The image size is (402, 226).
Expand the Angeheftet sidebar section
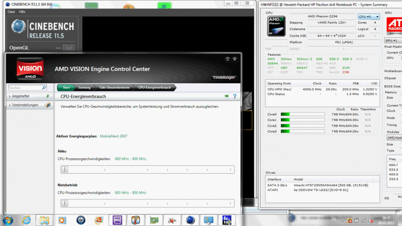click(21, 96)
